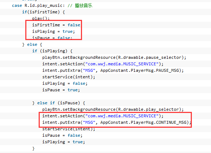Click the 'if(isFirstTime) {' line
This screenshot has width=211, height=153.
pyautogui.click(x=43, y=12)
